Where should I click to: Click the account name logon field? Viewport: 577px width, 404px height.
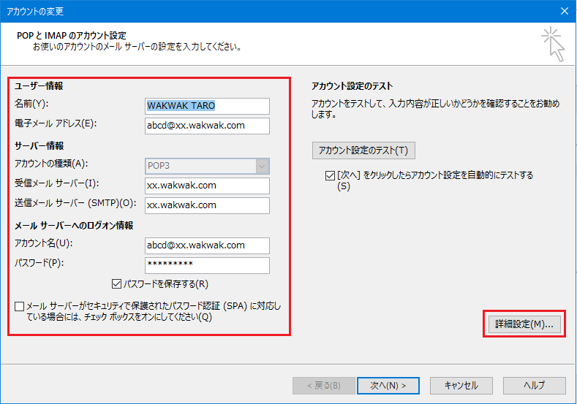click(x=207, y=245)
